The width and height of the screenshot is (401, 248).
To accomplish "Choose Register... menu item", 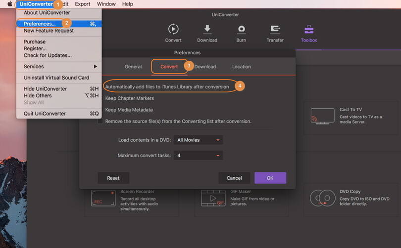I will (x=59, y=48).
